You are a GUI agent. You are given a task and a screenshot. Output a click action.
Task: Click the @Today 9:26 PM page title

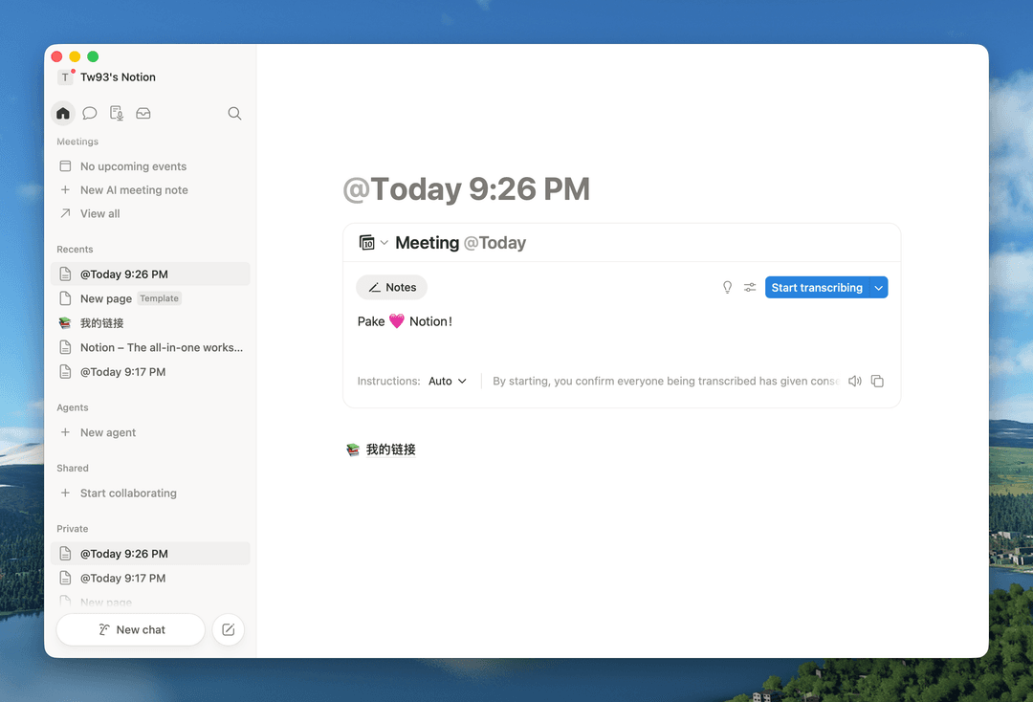pos(467,189)
